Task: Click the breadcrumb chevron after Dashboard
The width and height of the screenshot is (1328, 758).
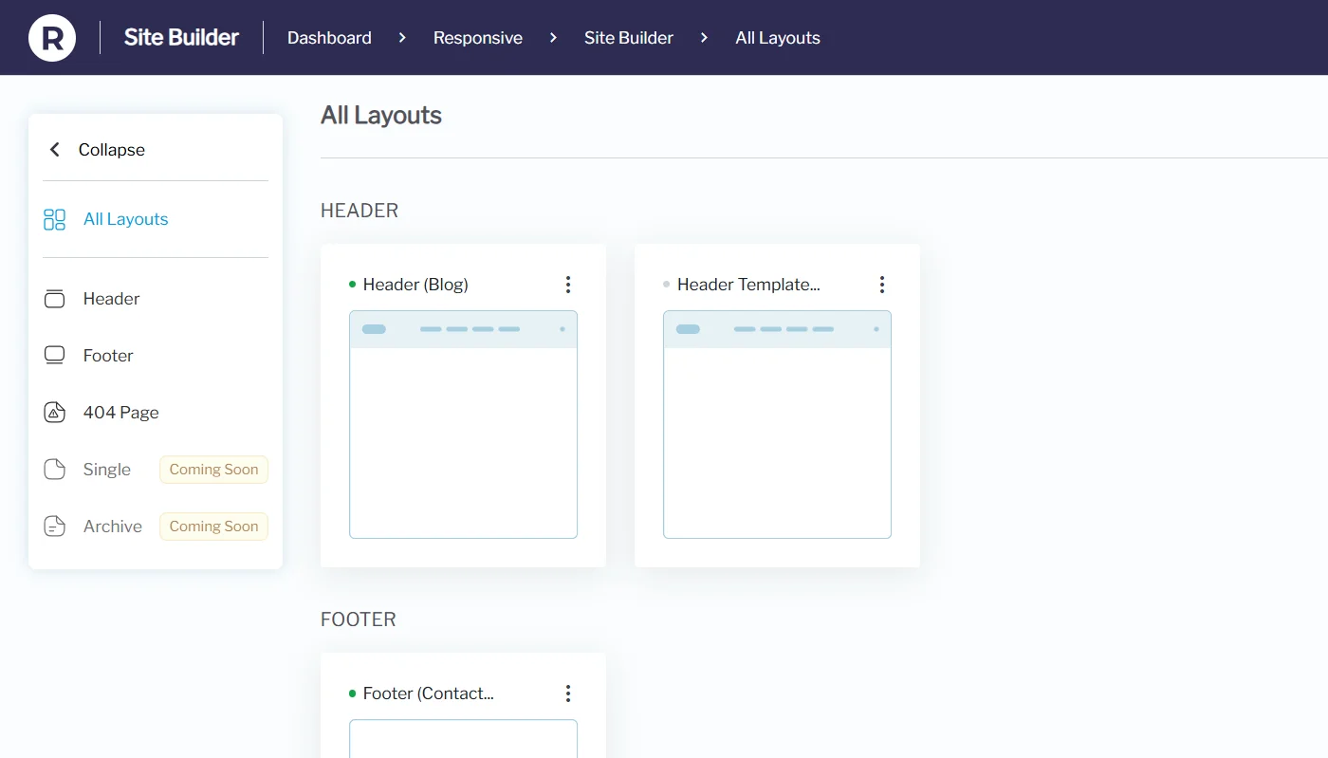Action: (x=402, y=38)
